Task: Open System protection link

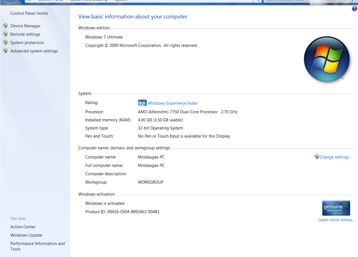Action: (x=27, y=43)
